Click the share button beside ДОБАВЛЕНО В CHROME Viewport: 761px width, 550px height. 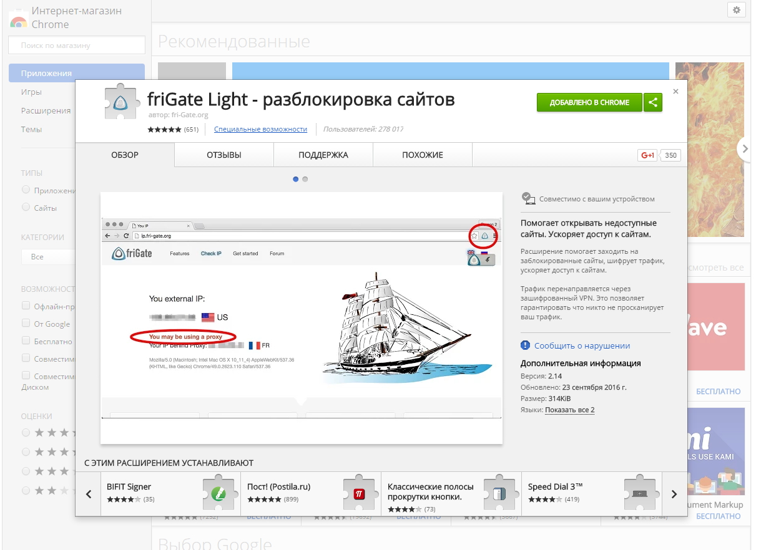pyautogui.click(x=653, y=102)
